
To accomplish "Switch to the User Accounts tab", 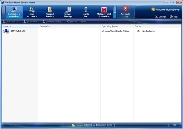I will pyautogui.click(x=32, y=12).
